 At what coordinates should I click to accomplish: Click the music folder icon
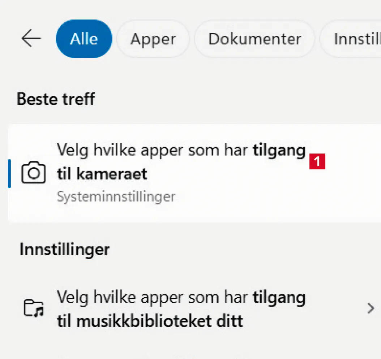coord(34,308)
